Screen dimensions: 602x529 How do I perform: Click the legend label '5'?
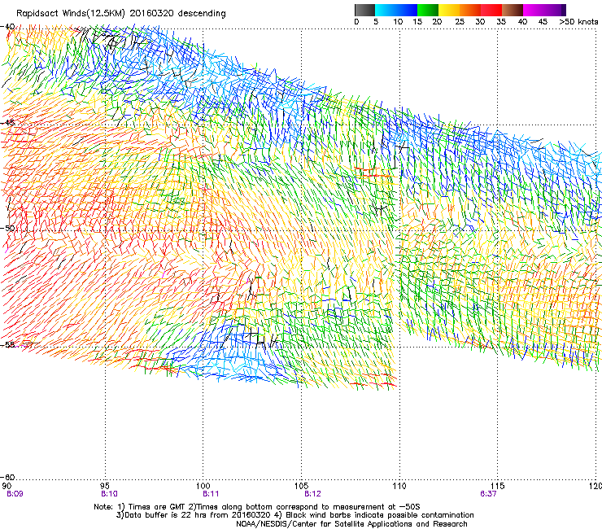click(x=376, y=22)
